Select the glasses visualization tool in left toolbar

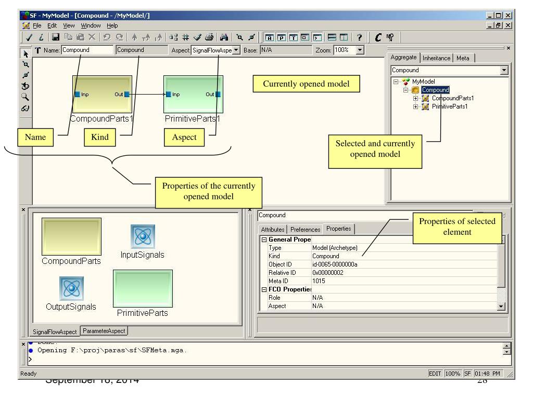point(25,109)
